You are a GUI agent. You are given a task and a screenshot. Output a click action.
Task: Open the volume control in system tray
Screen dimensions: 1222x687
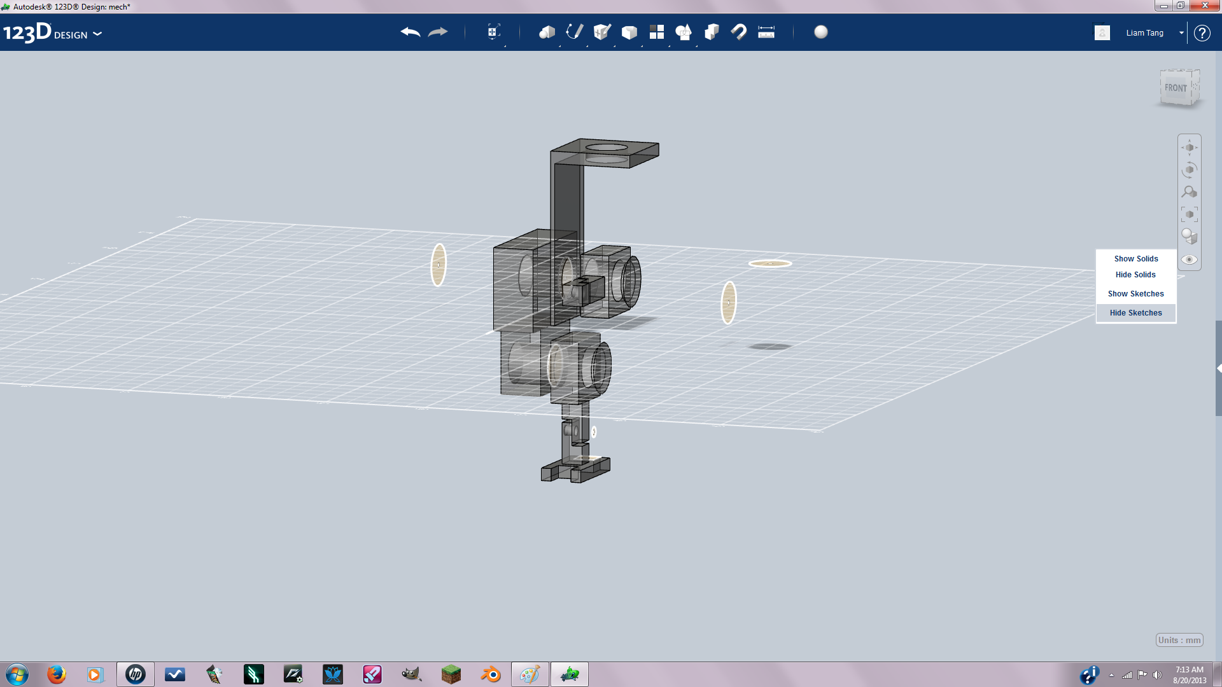pyautogui.click(x=1157, y=675)
